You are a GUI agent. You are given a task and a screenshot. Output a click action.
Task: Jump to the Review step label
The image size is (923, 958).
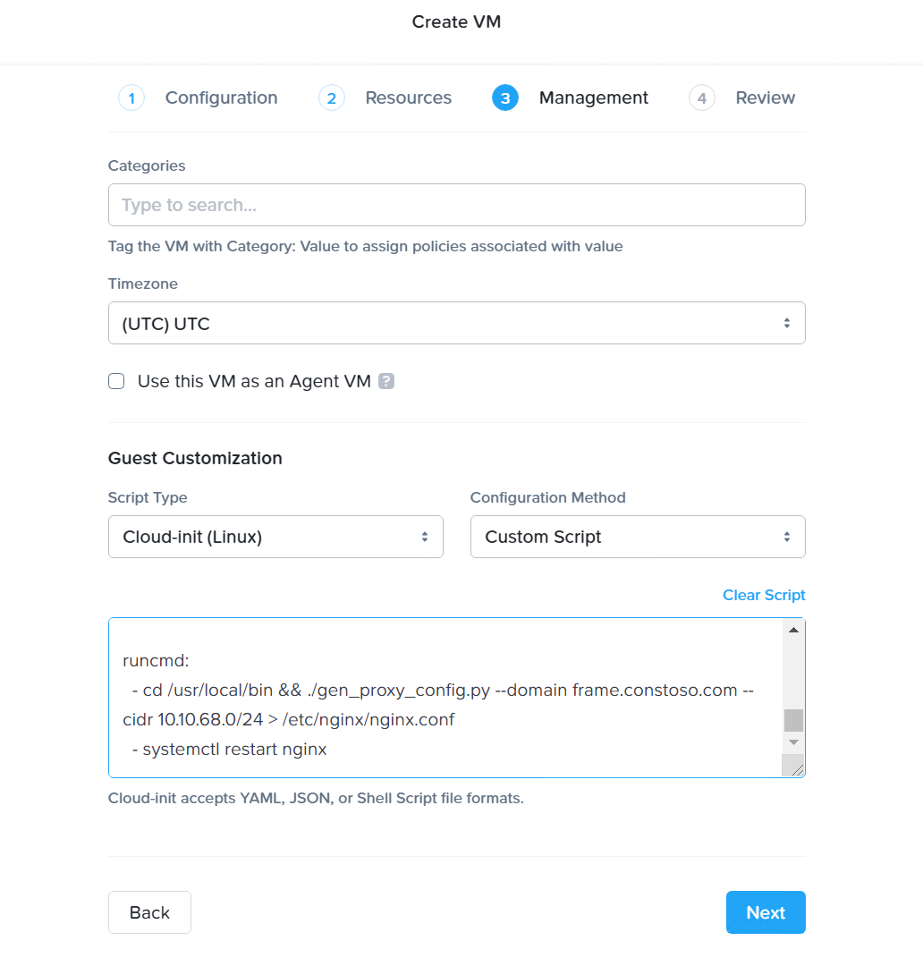[765, 98]
